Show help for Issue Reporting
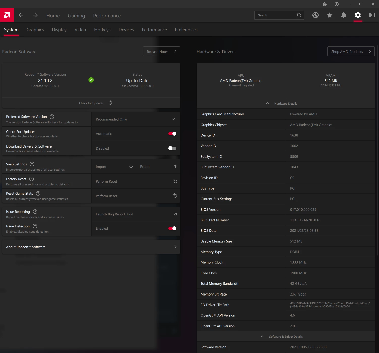This screenshot has width=379, height=353. tap(35, 212)
